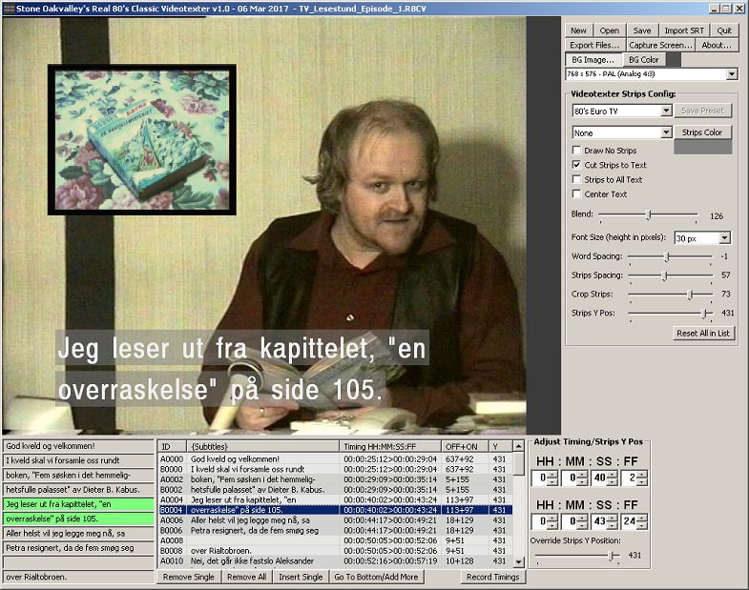The image size is (749, 590).
Task: Open the video resolution PAL dropdown
Action: 731,74
